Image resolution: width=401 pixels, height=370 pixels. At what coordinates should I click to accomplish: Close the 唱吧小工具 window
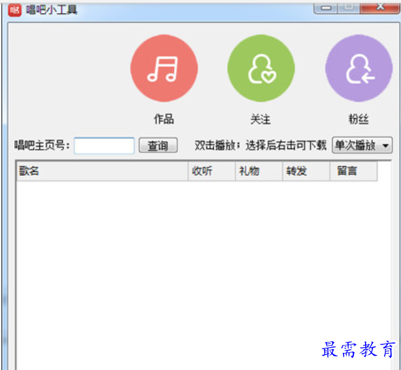coord(380,8)
